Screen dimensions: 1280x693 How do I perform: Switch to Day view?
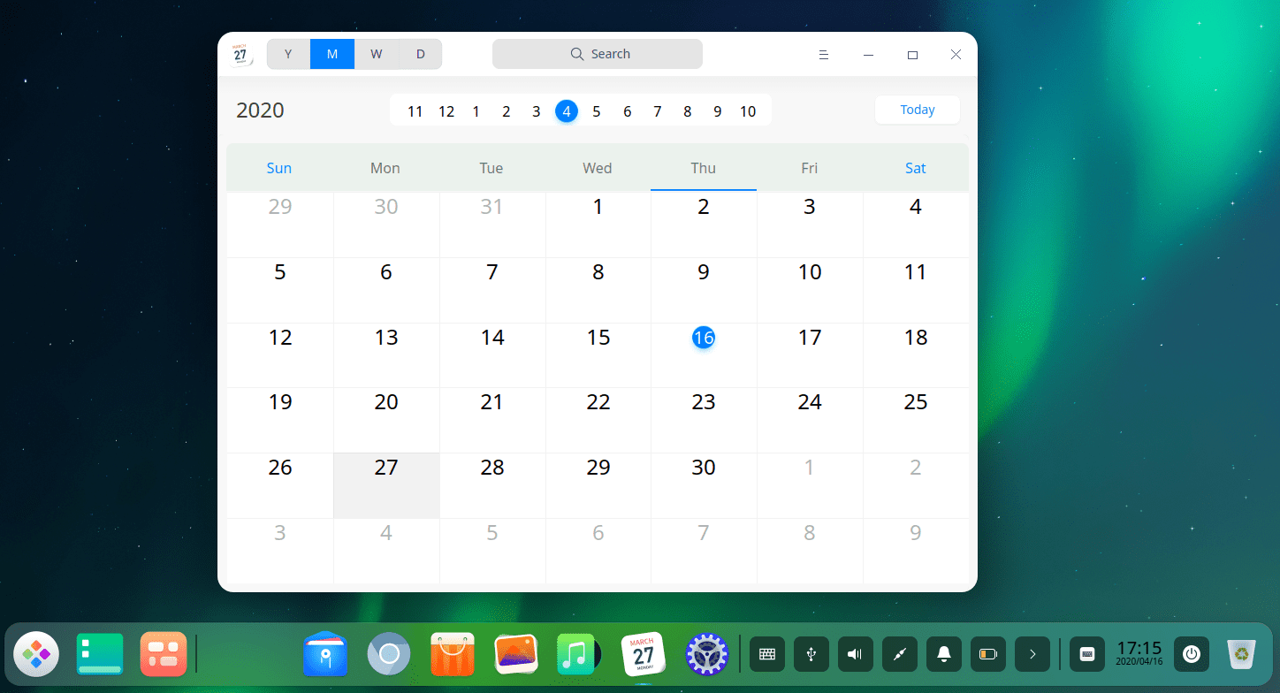[421, 54]
